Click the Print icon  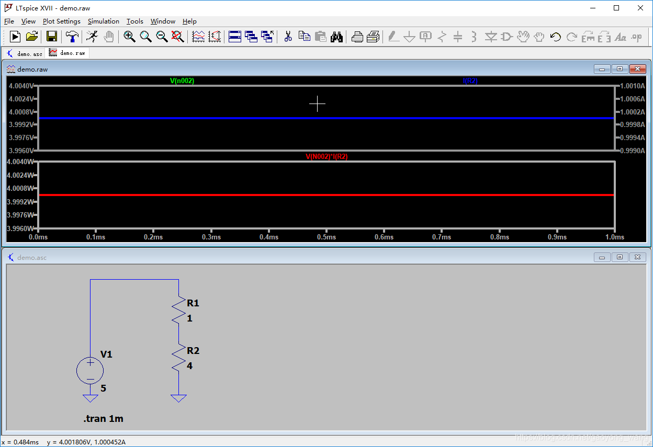tap(373, 36)
